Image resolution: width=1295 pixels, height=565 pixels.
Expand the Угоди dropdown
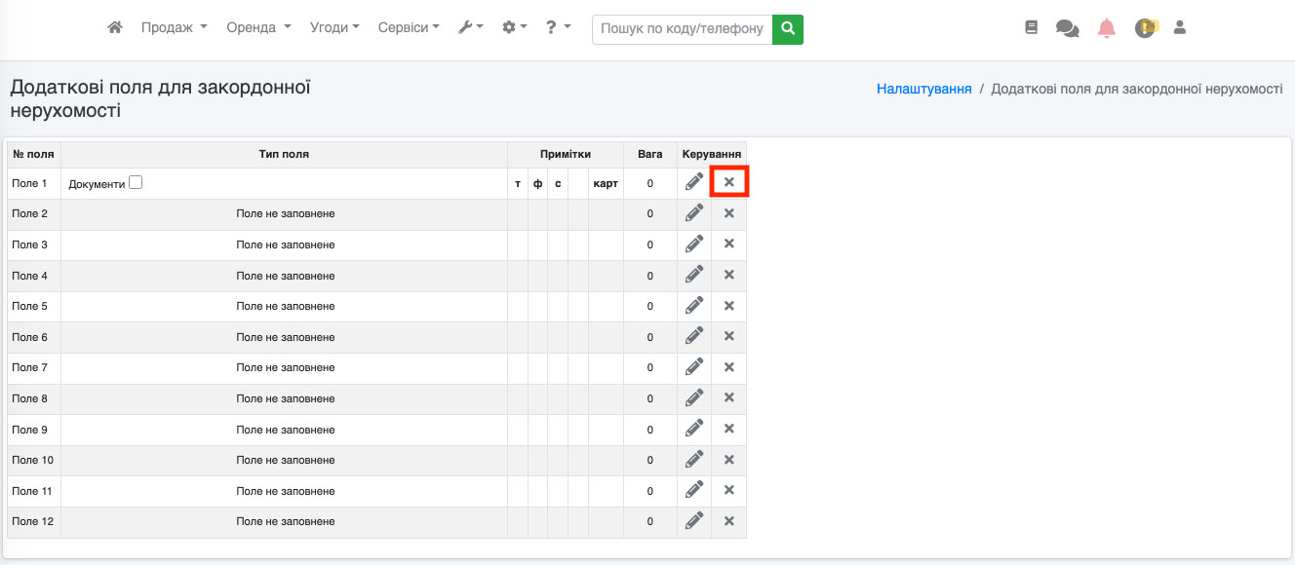[x=334, y=28]
